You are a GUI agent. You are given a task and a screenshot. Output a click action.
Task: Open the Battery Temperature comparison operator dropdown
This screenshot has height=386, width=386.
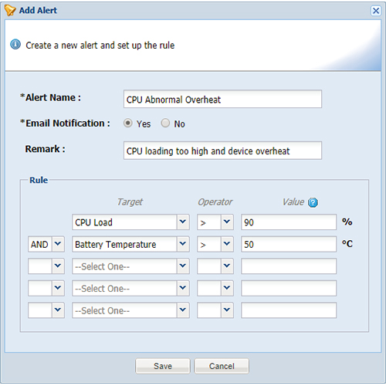click(x=215, y=244)
